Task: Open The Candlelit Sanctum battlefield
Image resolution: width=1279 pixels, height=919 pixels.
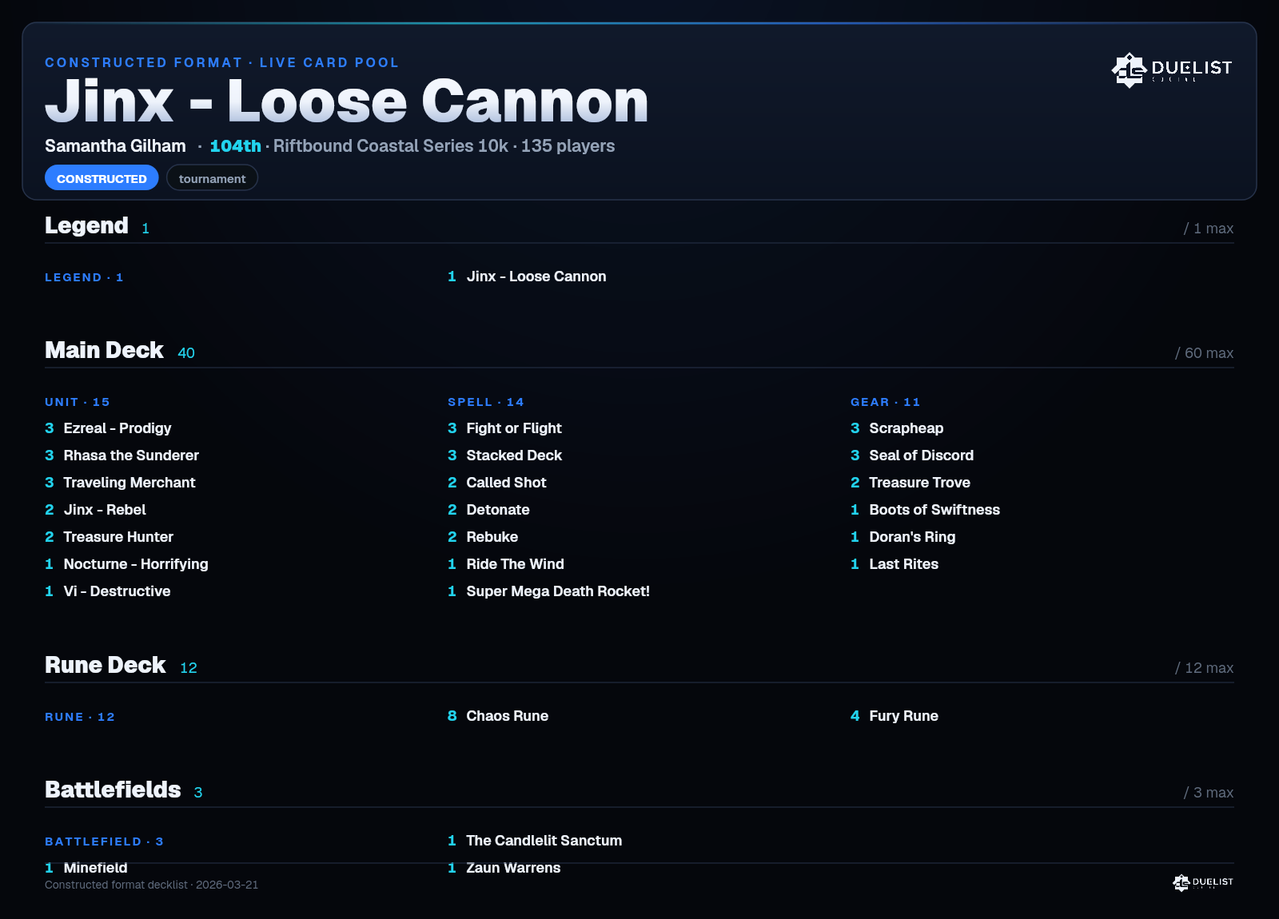Action: tap(535, 841)
